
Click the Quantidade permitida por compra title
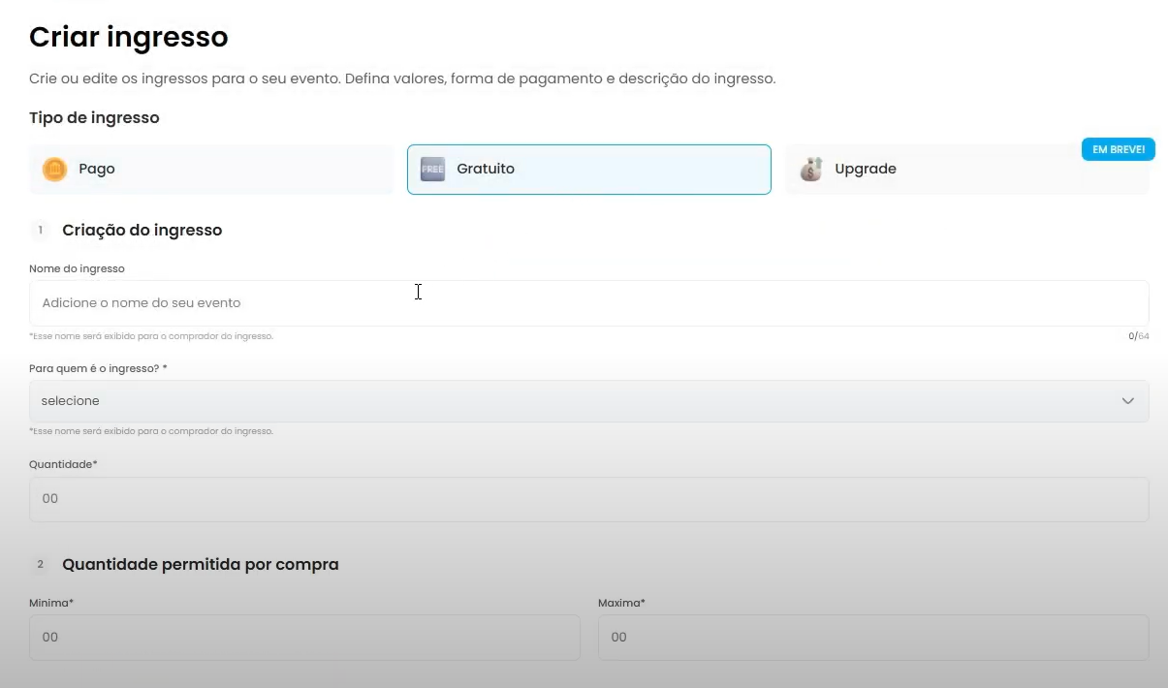coord(201,564)
